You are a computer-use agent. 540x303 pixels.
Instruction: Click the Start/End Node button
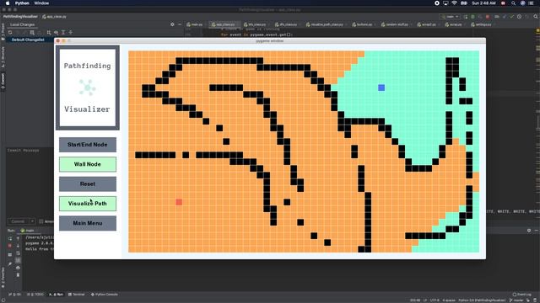coord(88,145)
